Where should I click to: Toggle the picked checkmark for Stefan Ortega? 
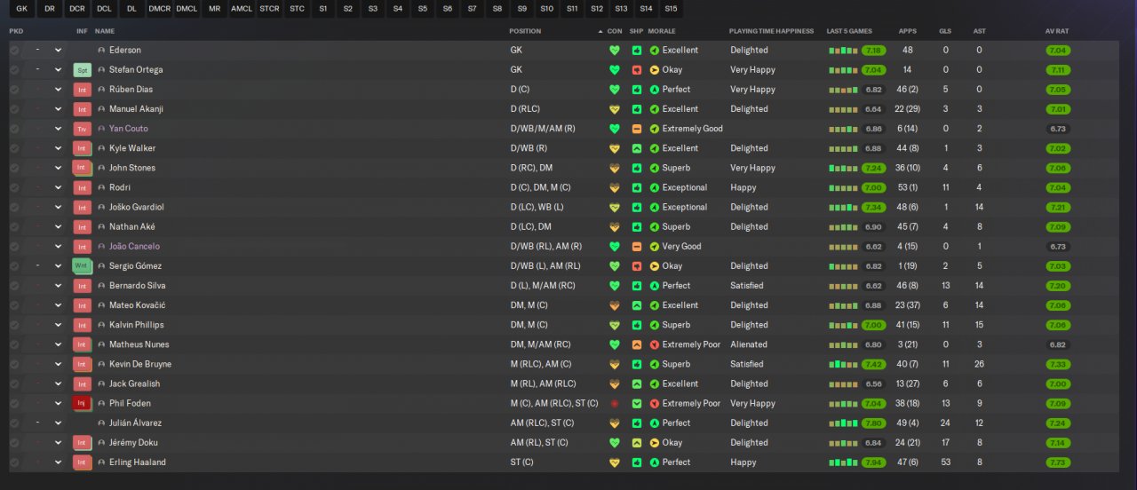14,70
